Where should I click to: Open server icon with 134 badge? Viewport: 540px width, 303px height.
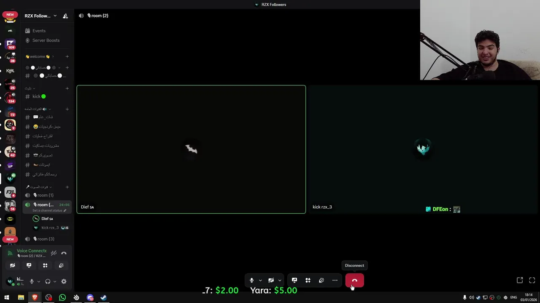click(x=10, y=98)
